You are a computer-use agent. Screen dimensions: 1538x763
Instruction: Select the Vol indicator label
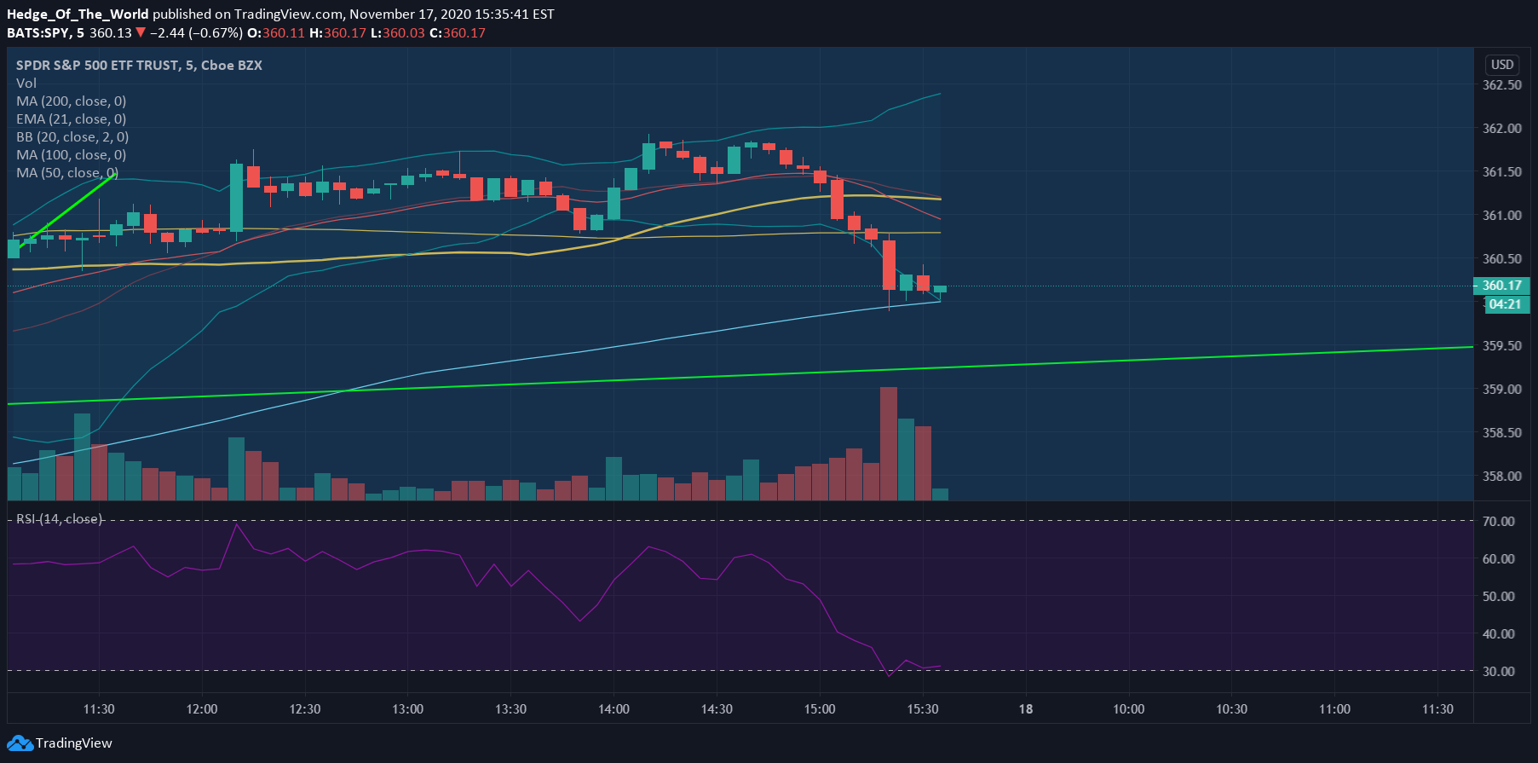[26, 84]
